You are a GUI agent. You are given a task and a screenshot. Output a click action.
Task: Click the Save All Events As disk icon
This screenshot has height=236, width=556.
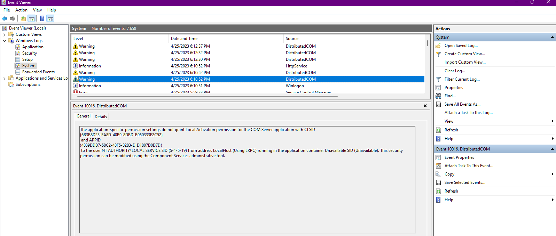438,104
